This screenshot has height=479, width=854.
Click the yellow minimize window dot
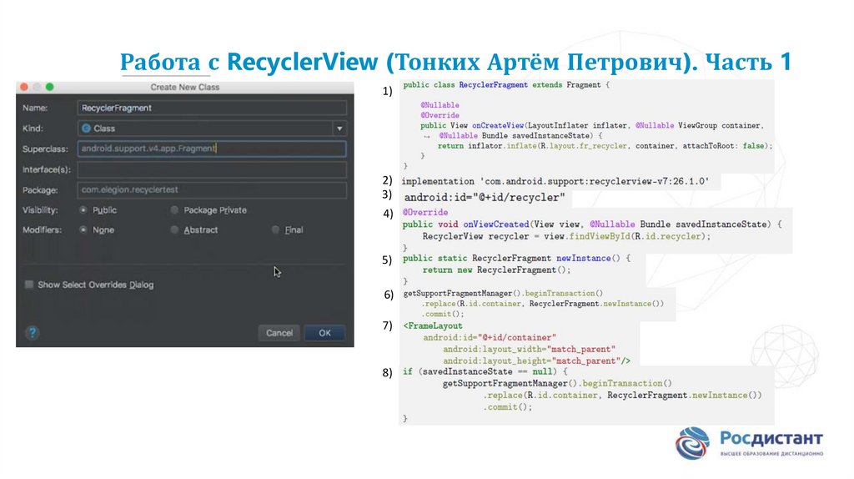pyautogui.click(x=37, y=87)
